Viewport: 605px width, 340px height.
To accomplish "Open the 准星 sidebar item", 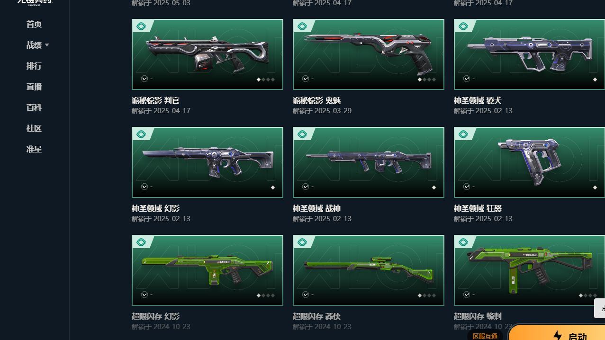I will point(34,149).
